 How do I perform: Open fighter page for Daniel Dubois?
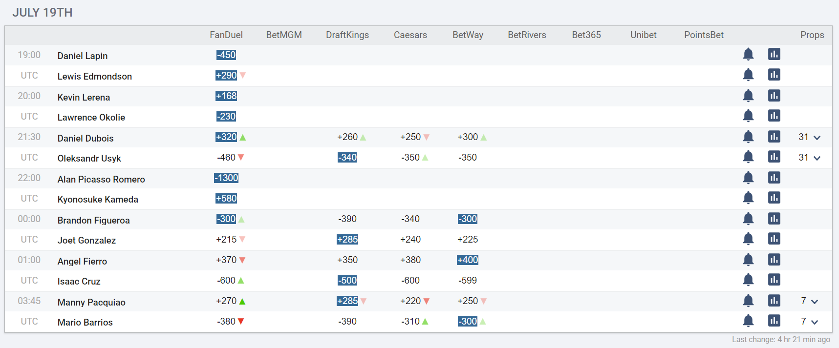(86, 138)
